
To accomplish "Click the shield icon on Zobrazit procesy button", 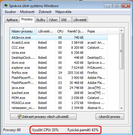I will (19, 117).
